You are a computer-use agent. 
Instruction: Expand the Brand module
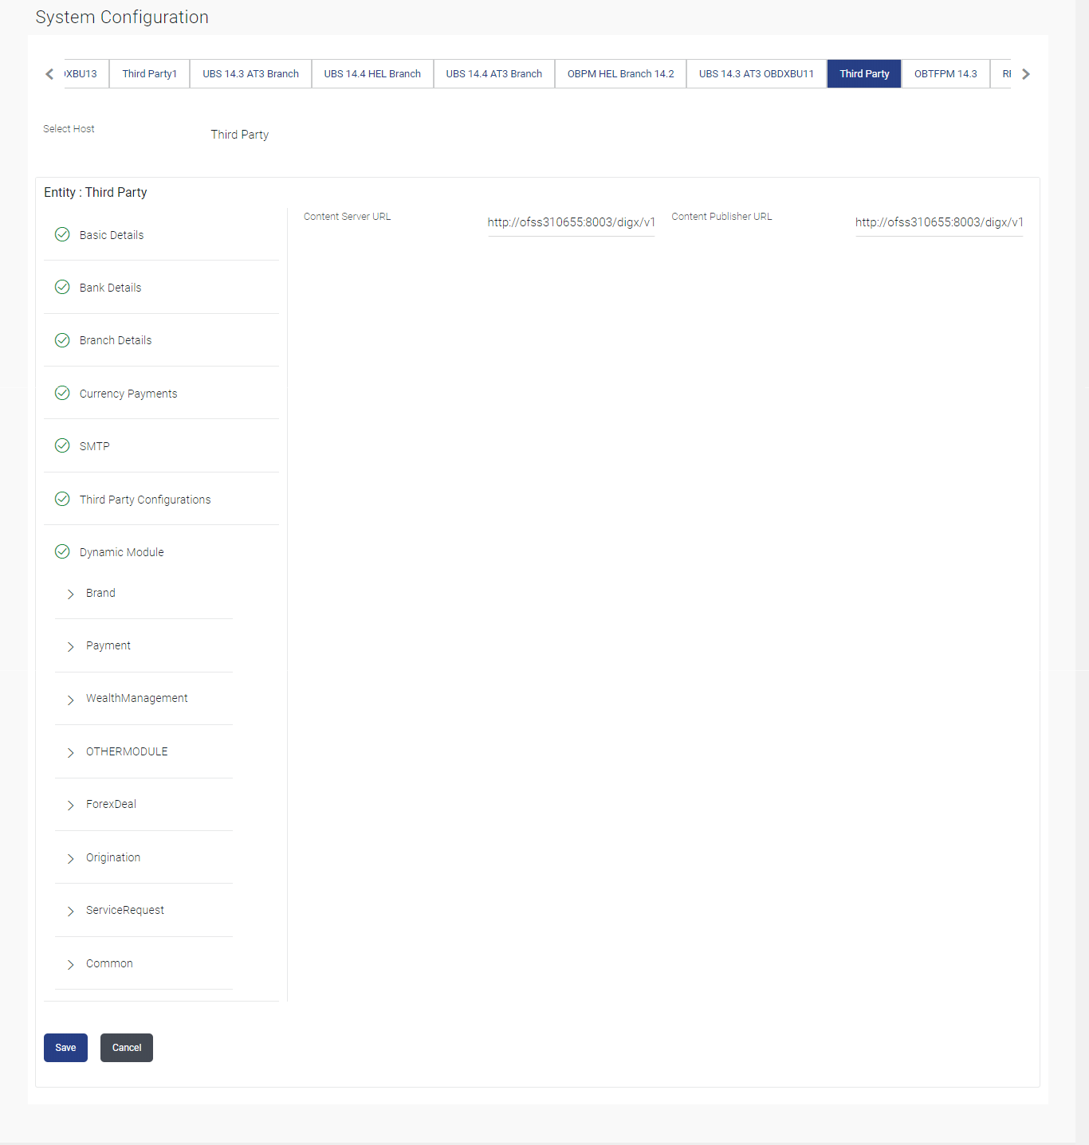[70, 594]
